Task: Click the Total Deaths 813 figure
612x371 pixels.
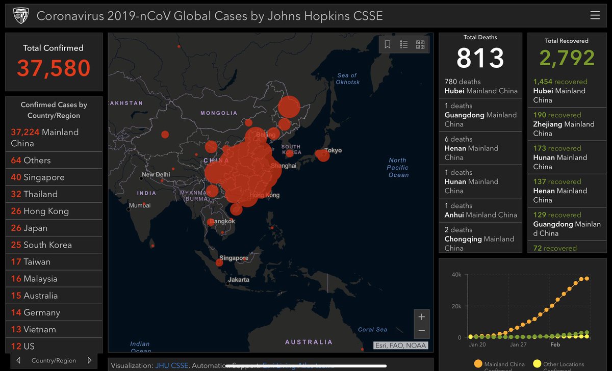Action: (x=480, y=57)
